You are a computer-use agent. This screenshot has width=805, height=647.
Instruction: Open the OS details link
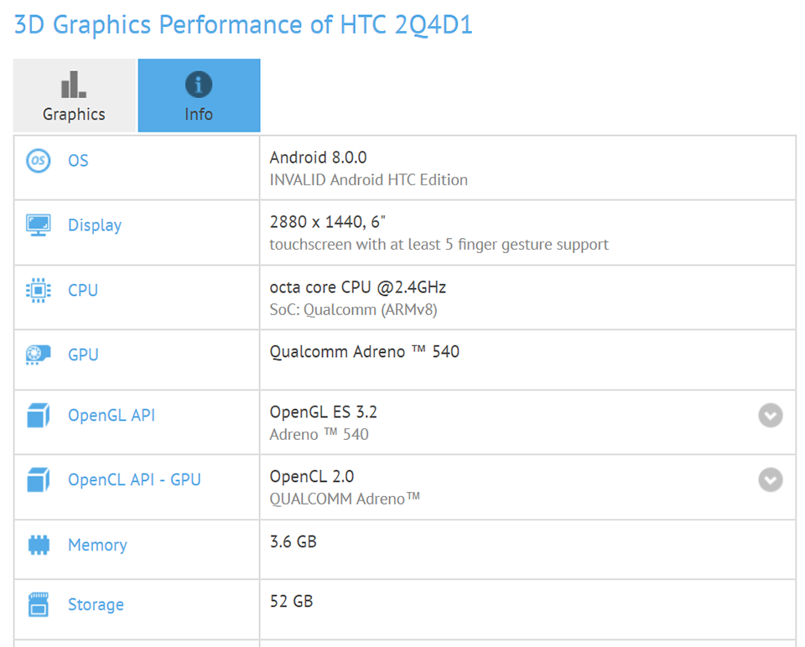tap(78, 160)
